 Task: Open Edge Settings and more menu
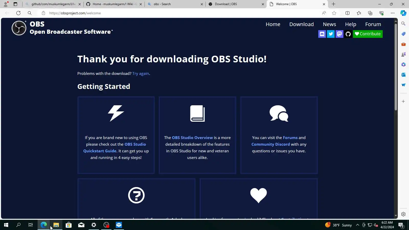coord(393,13)
